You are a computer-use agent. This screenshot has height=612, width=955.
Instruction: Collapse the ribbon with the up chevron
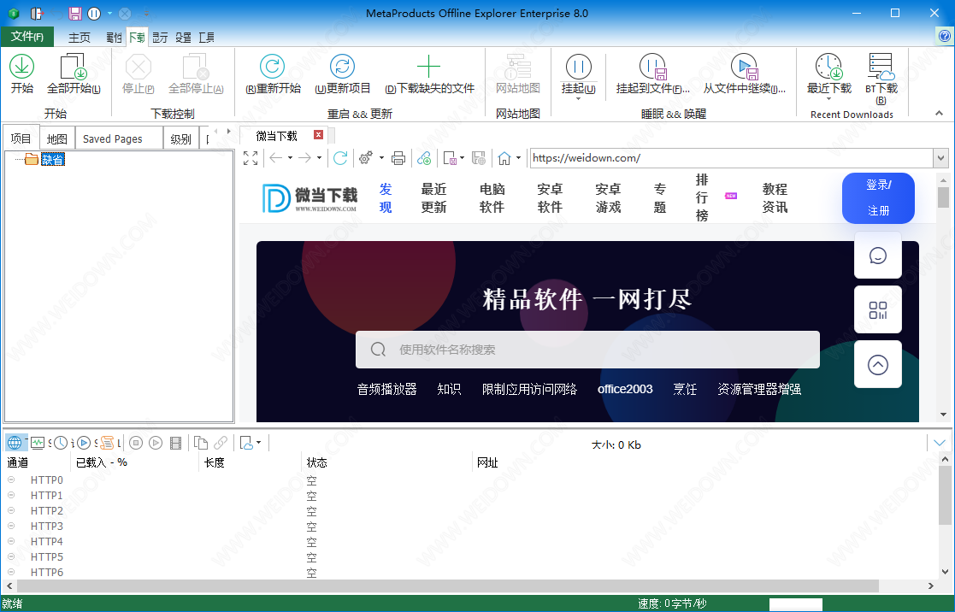pos(939,114)
